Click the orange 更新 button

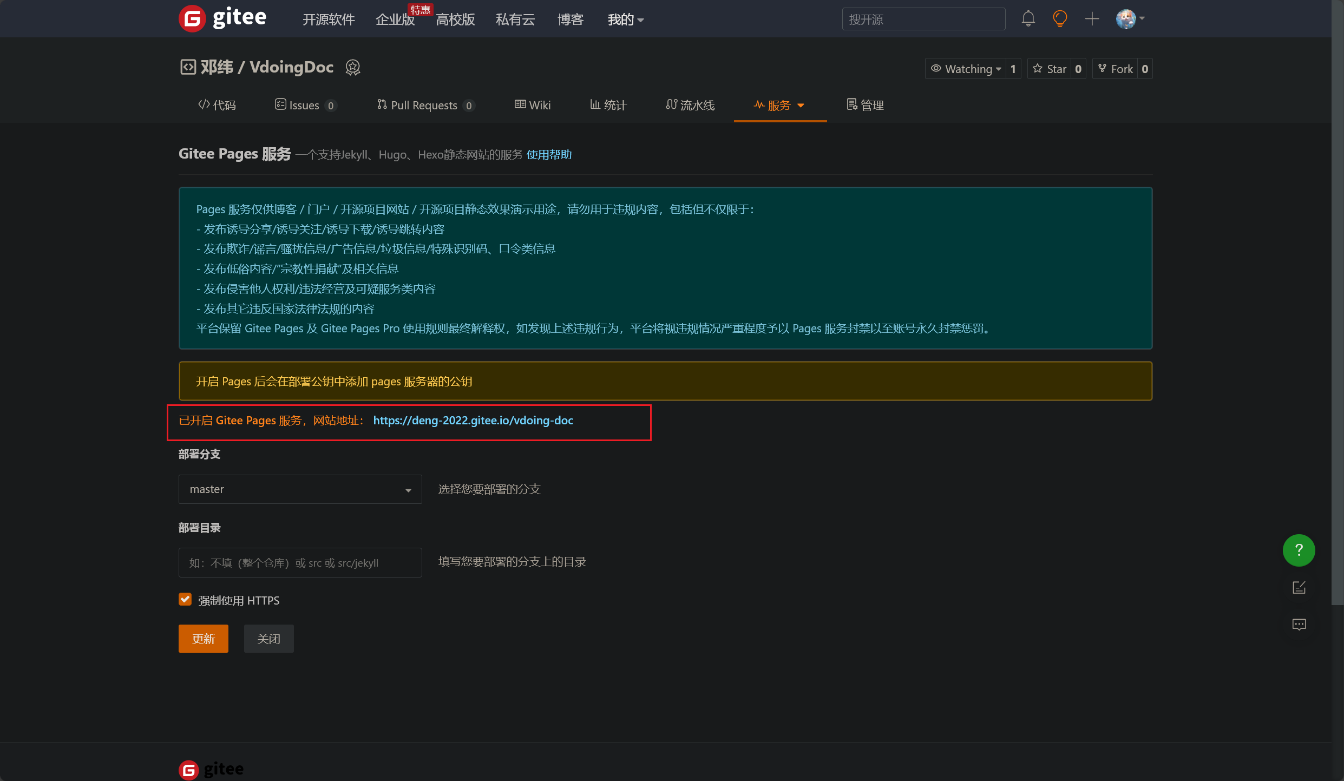[204, 639]
